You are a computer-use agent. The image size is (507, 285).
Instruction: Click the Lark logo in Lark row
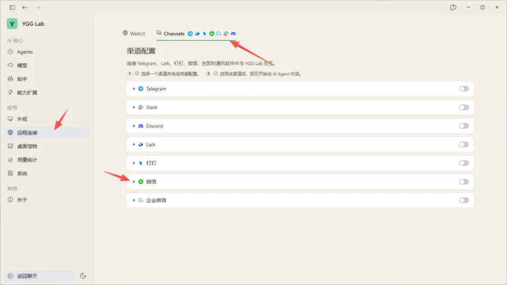[140, 144]
